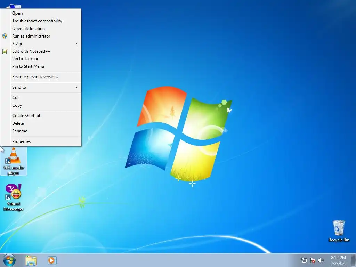356x267 pixels.
Task: Choose Open in the context menu
Action: (41, 13)
